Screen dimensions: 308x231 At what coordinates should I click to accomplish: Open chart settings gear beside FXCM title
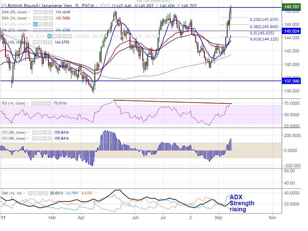(107, 6)
